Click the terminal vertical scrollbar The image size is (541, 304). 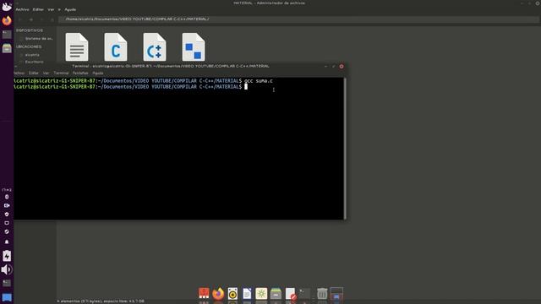point(345,149)
